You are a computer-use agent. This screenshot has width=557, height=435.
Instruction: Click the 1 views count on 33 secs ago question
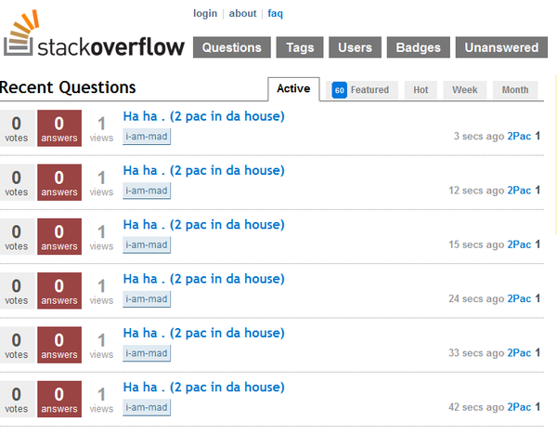pyautogui.click(x=101, y=346)
